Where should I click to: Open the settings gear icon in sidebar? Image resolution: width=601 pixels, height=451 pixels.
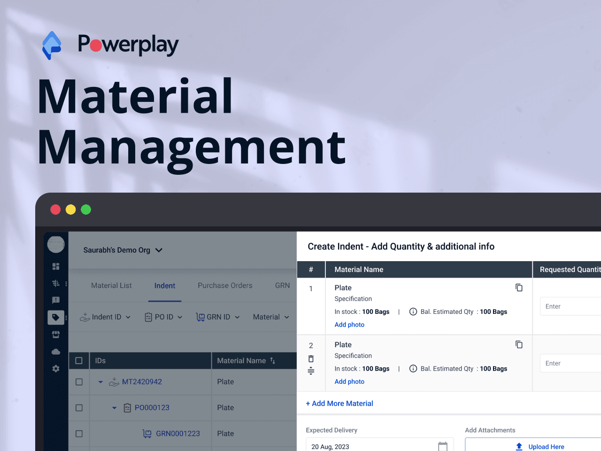pos(56,369)
